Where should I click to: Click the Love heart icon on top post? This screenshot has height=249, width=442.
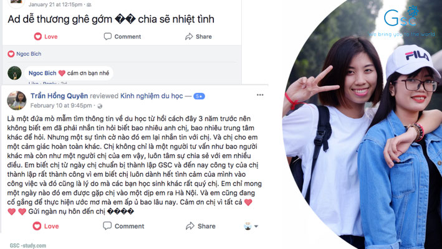coord(38,37)
